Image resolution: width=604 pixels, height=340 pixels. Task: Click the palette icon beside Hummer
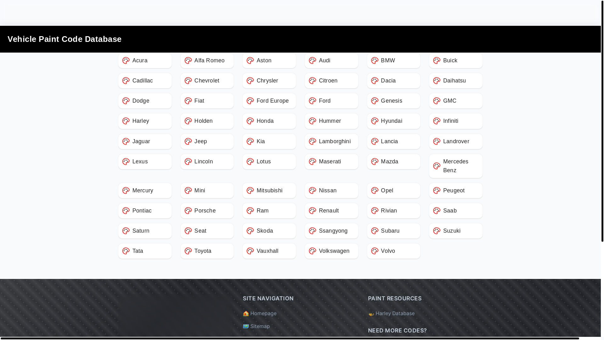312,121
